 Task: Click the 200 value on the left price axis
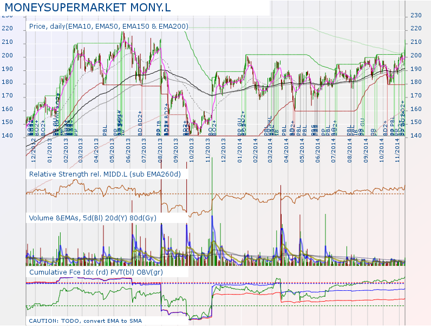coord(8,56)
